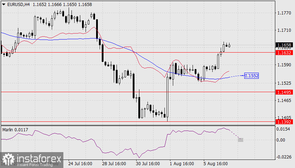Click the Marlin scale value -0.0226
295x168 pixels.
(x=284, y=157)
